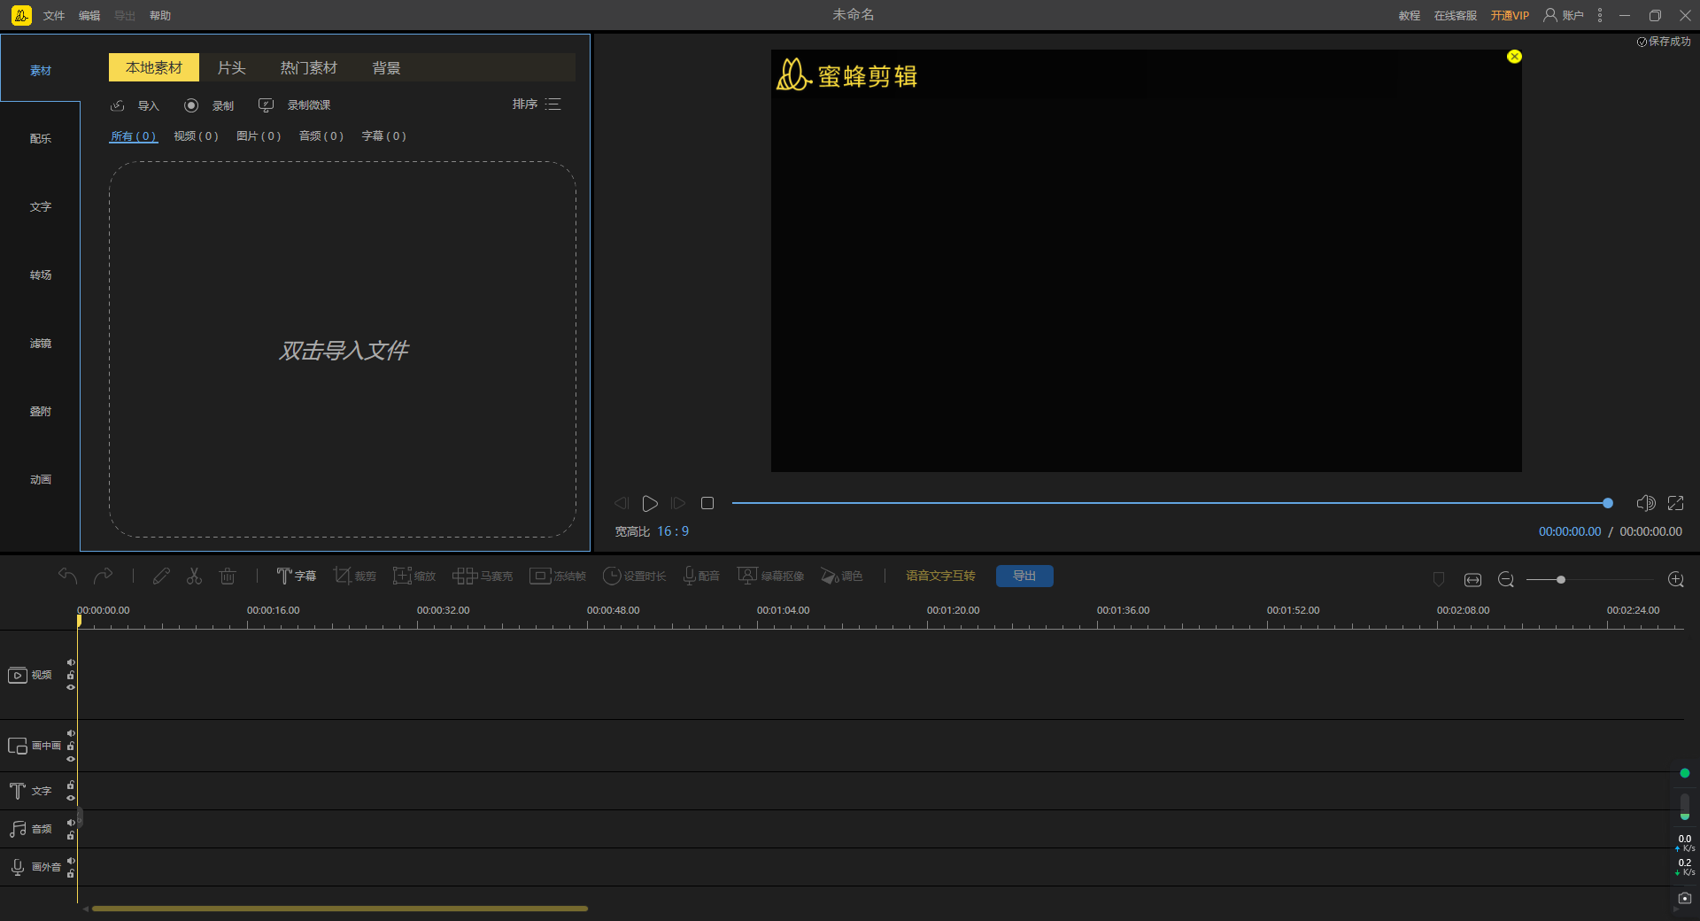The width and height of the screenshot is (1700, 921).
Task: Click the play button in preview
Action: [650, 503]
